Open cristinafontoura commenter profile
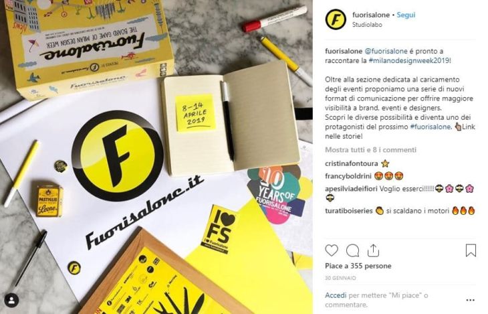 pos(352,164)
